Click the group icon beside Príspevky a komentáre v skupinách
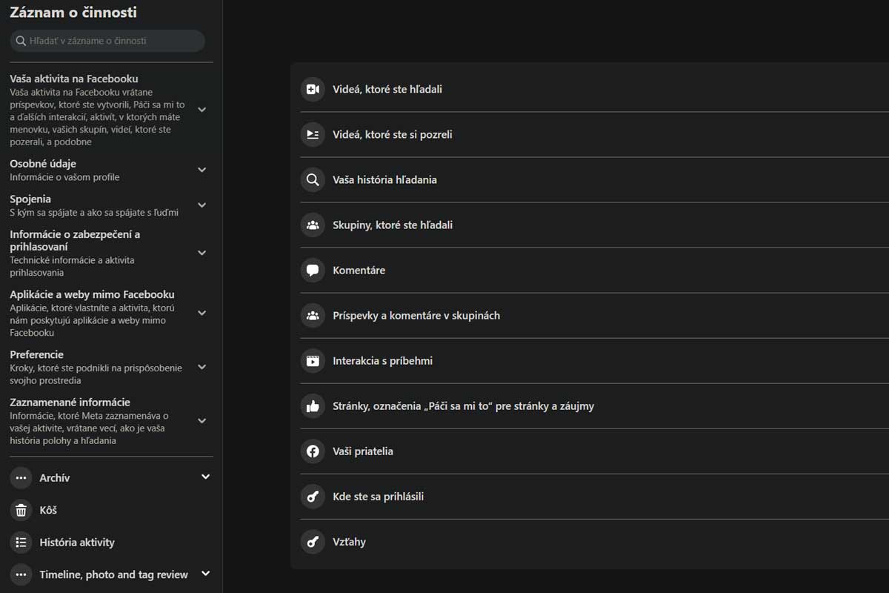Screen dimensions: 889x593 click(x=313, y=315)
